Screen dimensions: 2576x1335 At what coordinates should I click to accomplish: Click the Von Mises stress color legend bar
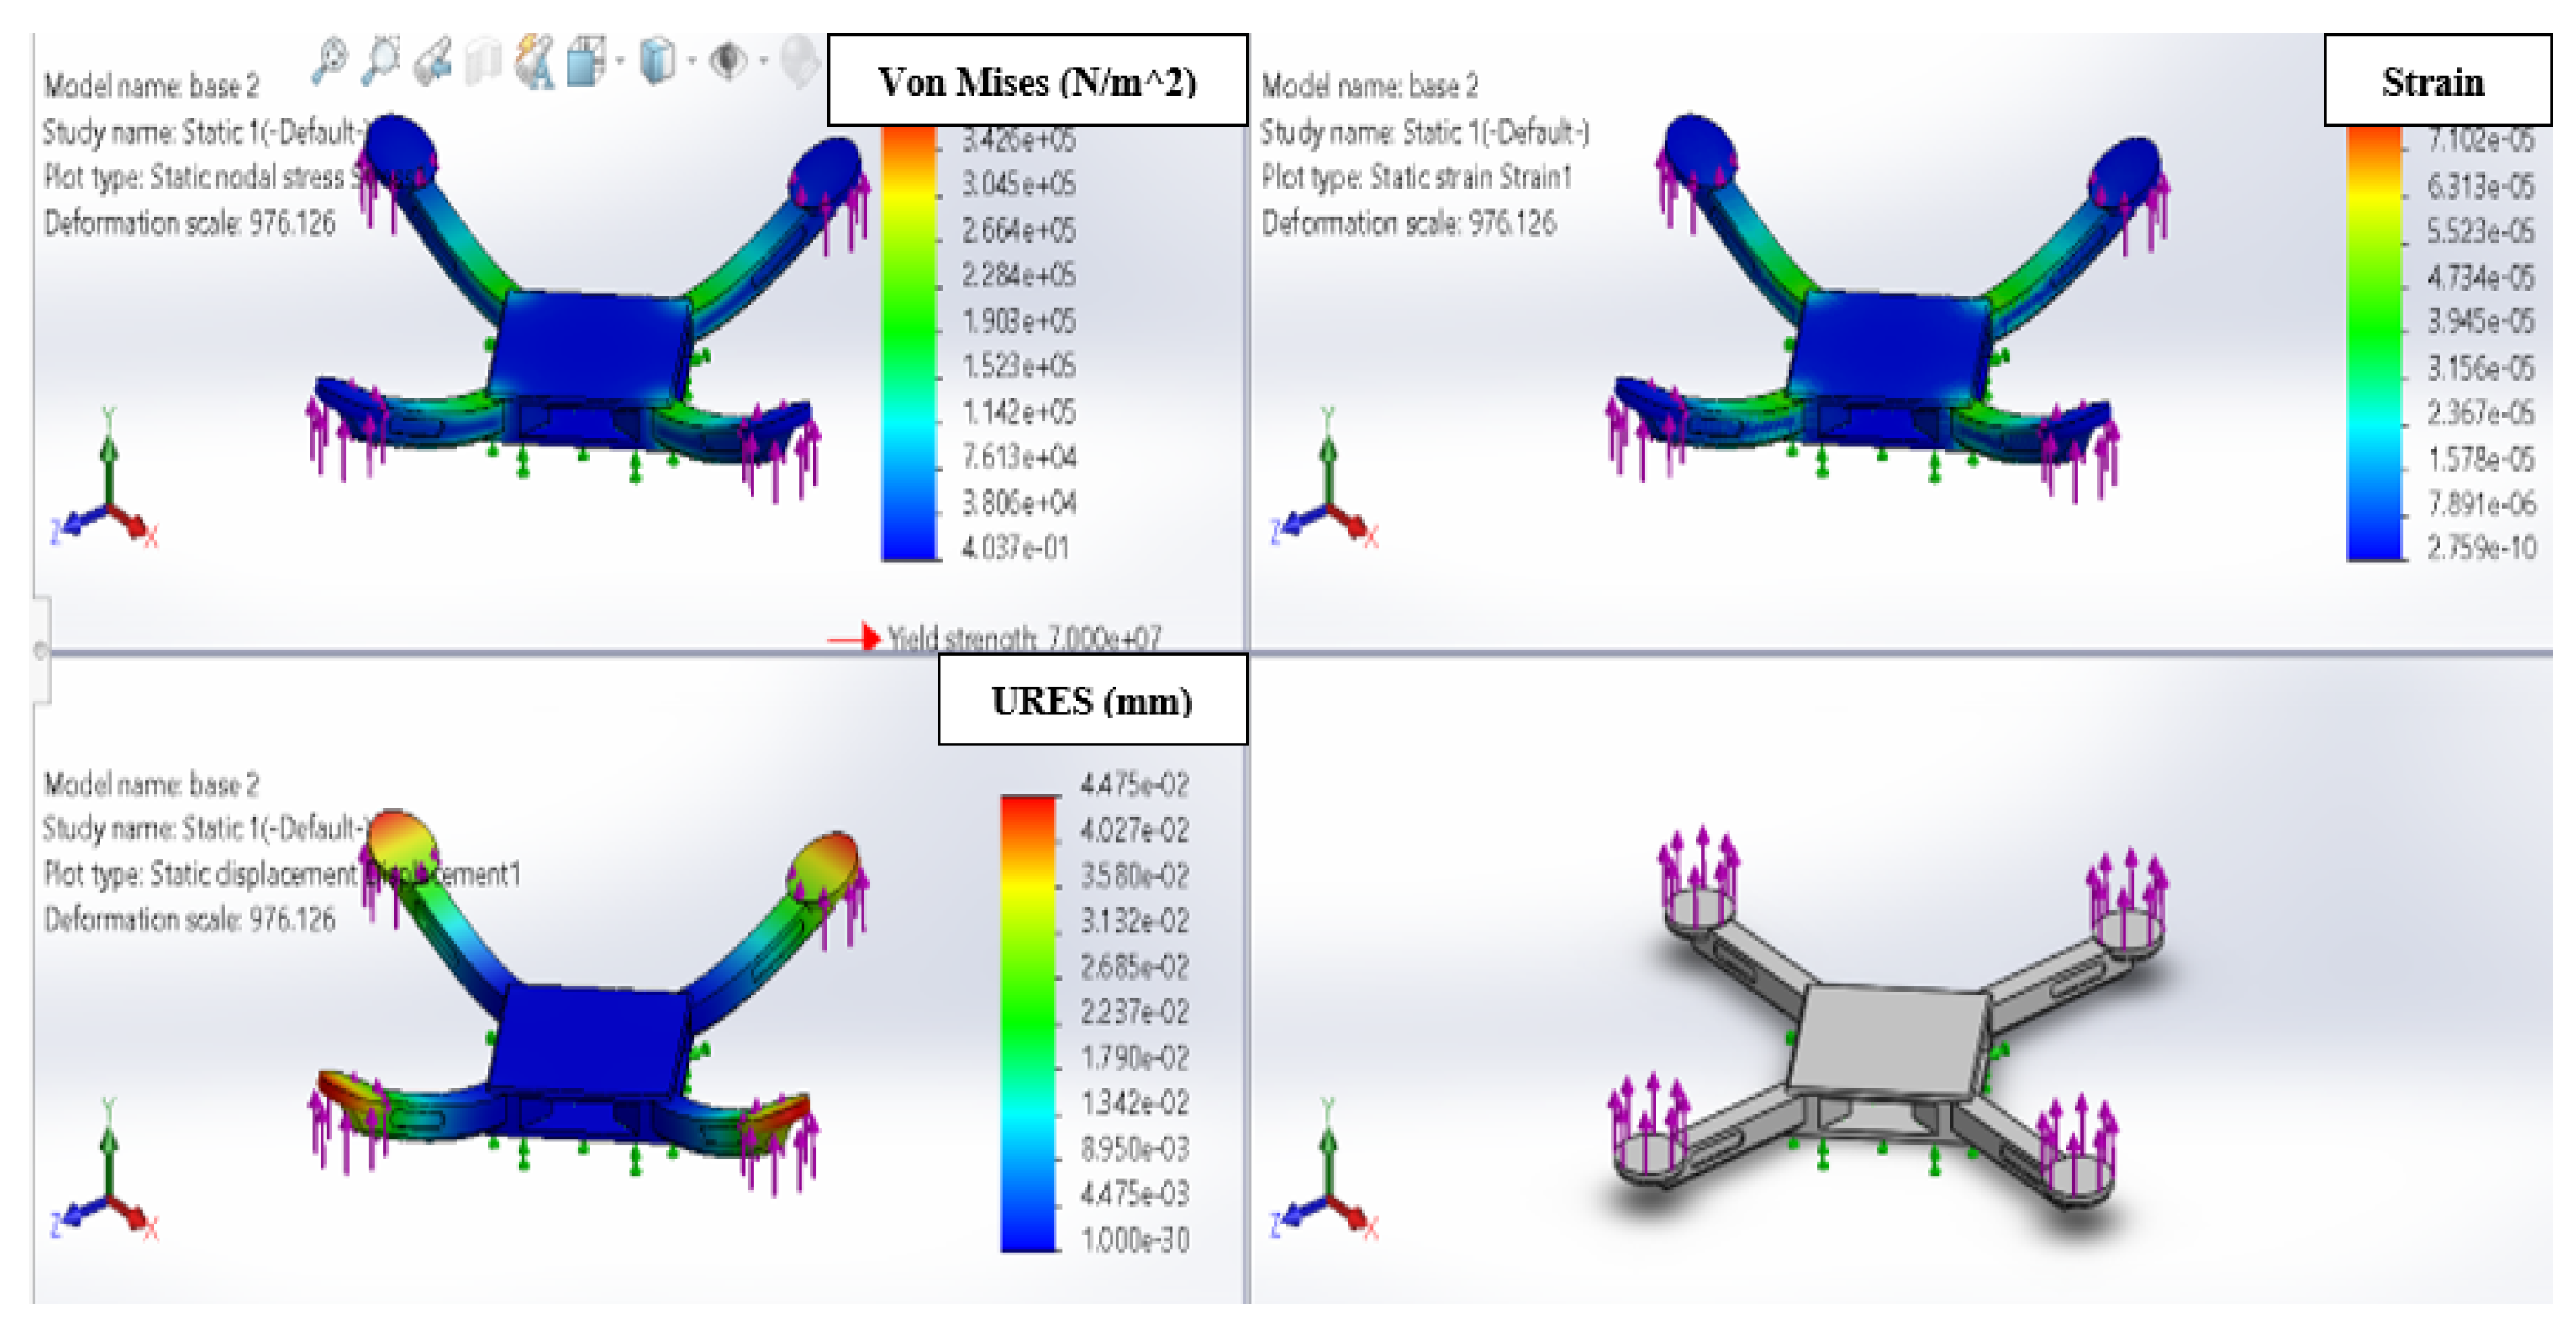click(x=908, y=342)
